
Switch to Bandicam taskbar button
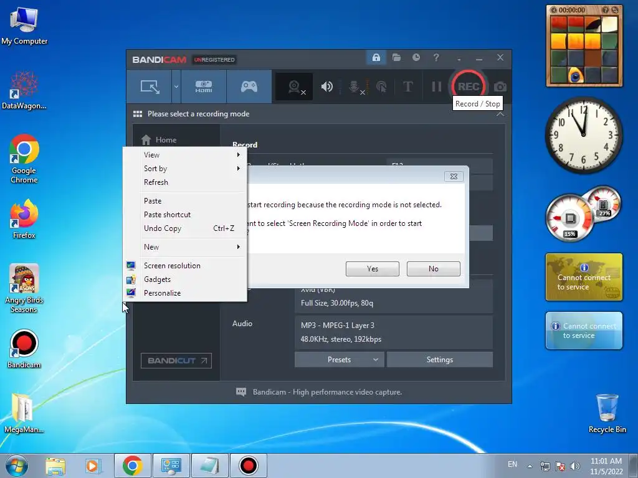pyautogui.click(x=248, y=466)
